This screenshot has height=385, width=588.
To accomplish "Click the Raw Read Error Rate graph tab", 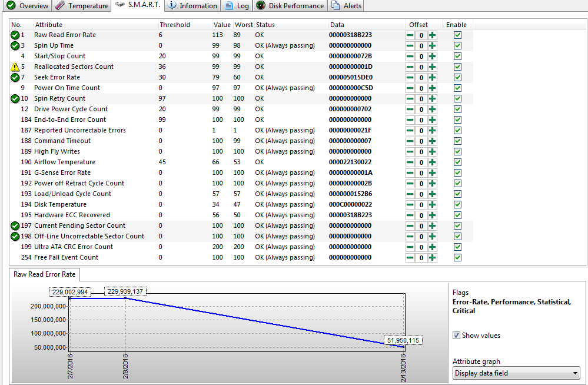I will pos(44,274).
